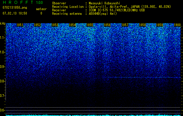Click observer name Masayuki Kobayashi
Image resolution: width=183 pixels, height=116 pixels.
(x=104, y=3)
